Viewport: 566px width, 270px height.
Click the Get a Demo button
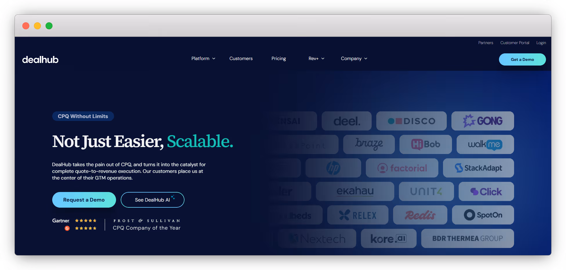(522, 59)
